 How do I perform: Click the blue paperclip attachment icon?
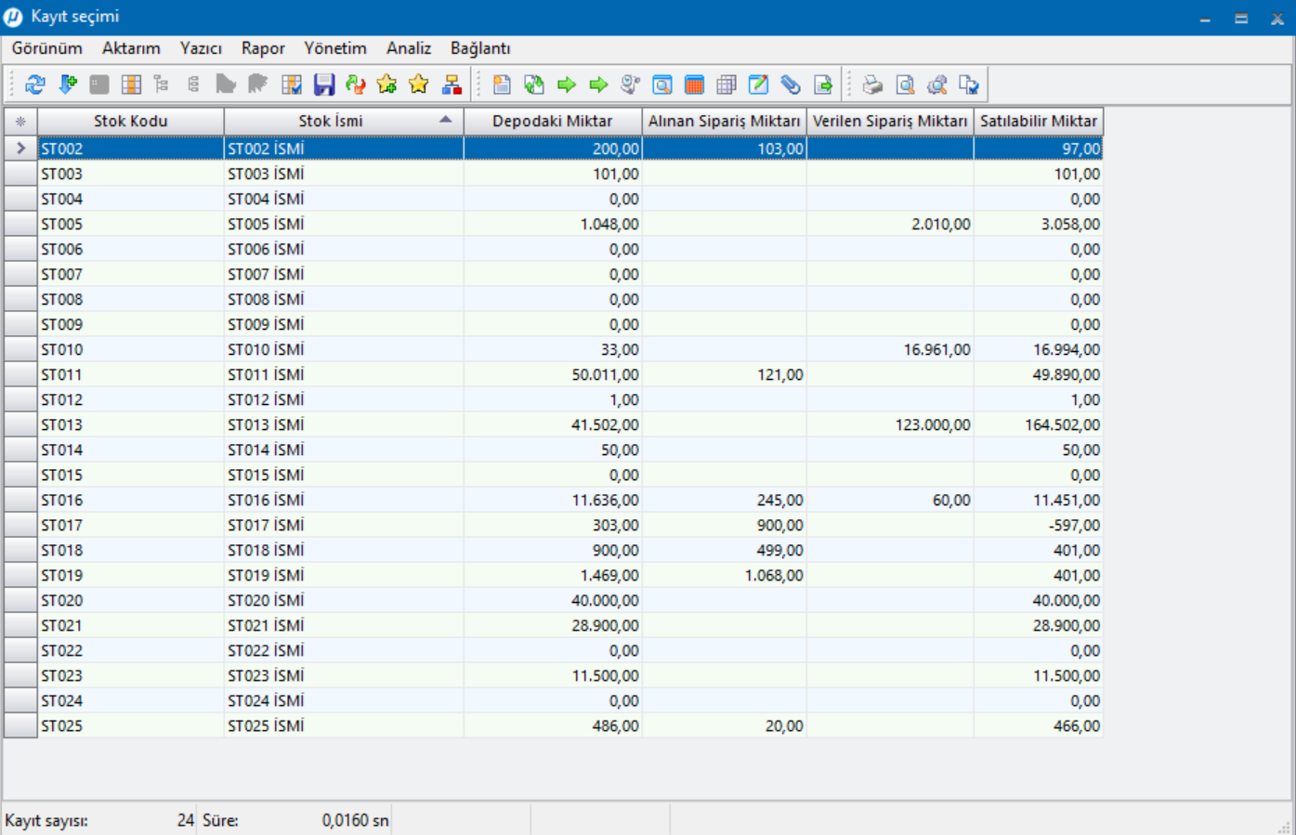pos(791,85)
